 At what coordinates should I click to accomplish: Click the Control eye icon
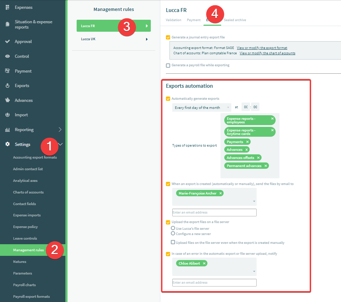(x=7, y=56)
